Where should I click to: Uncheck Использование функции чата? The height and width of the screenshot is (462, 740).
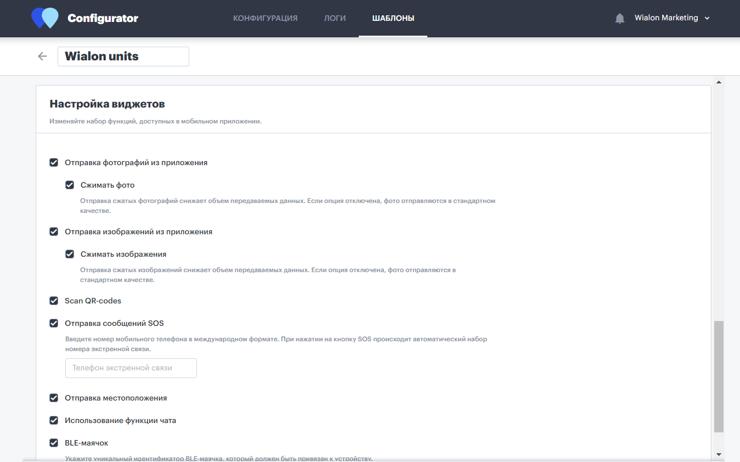[x=54, y=420]
